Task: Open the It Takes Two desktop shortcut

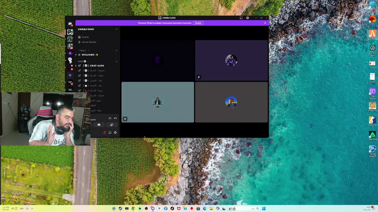Action: (x=372, y=107)
